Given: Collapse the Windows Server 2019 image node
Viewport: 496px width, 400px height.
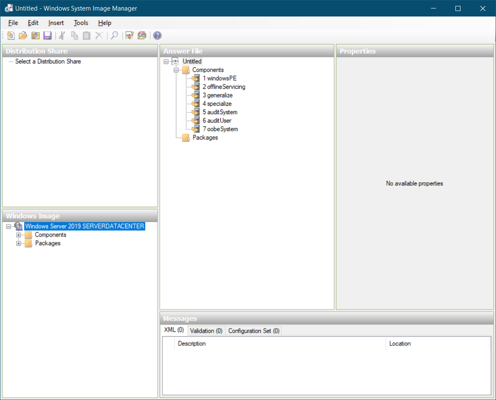Looking at the screenshot, I should pyautogui.click(x=8, y=226).
